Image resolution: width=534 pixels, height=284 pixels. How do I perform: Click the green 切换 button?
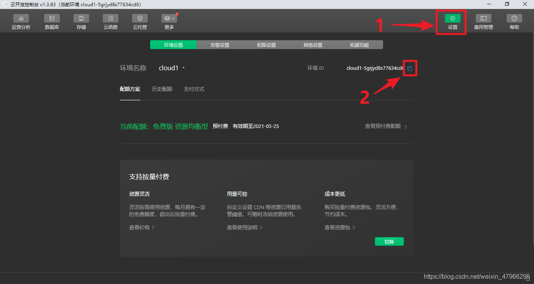389,241
